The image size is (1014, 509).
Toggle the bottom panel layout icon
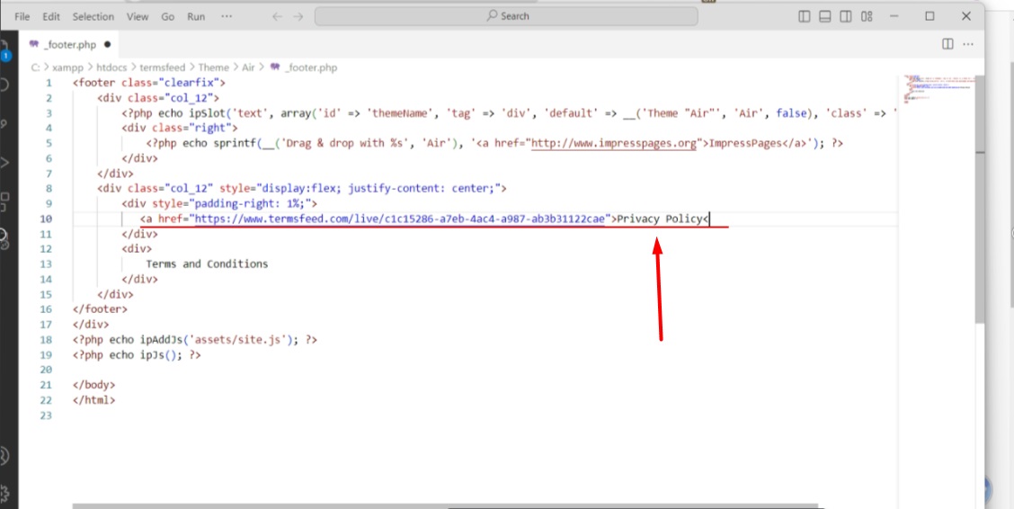(x=825, y=17)
